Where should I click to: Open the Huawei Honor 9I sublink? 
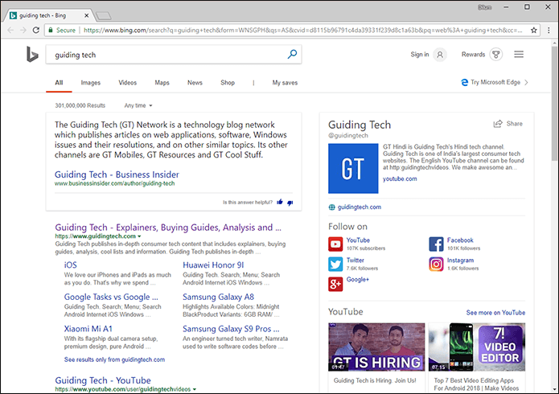213,265
